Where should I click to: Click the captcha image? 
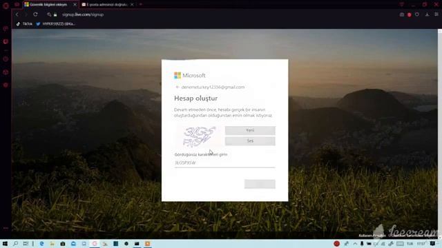[x=199, y=136]
